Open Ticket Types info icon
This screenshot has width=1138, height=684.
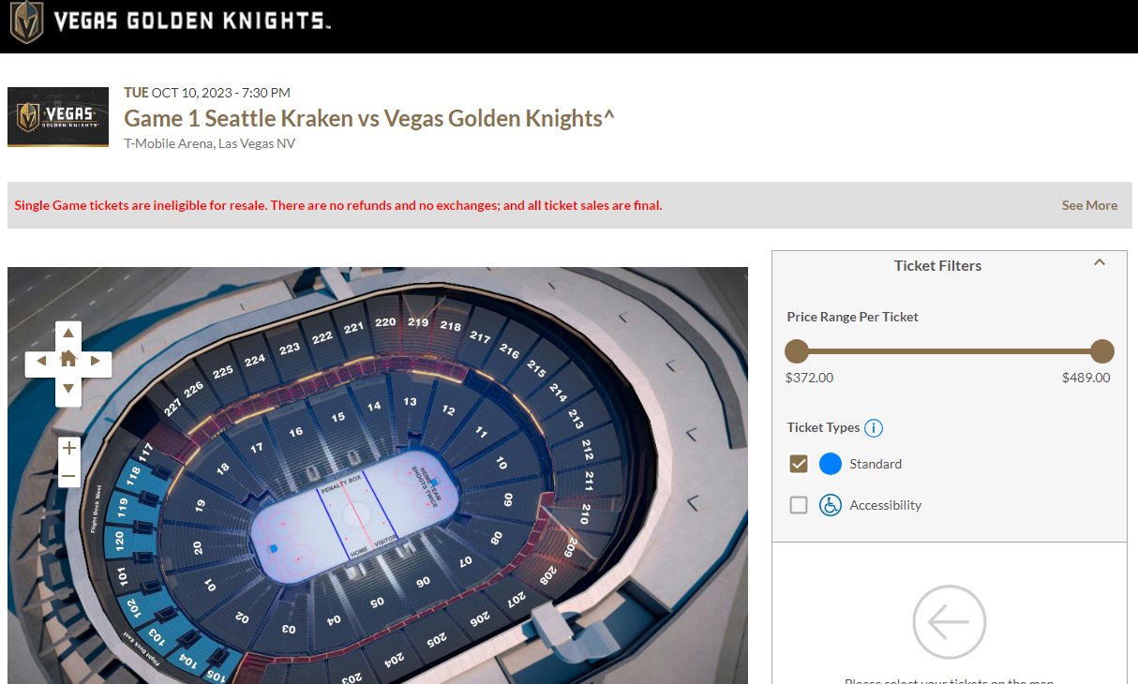pos(874,428)
